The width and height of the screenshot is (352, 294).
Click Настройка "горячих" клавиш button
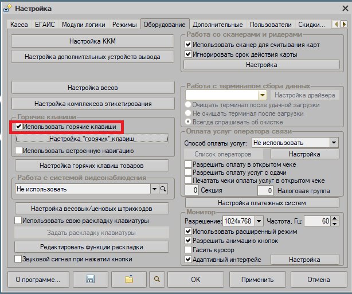coord(92,139)
